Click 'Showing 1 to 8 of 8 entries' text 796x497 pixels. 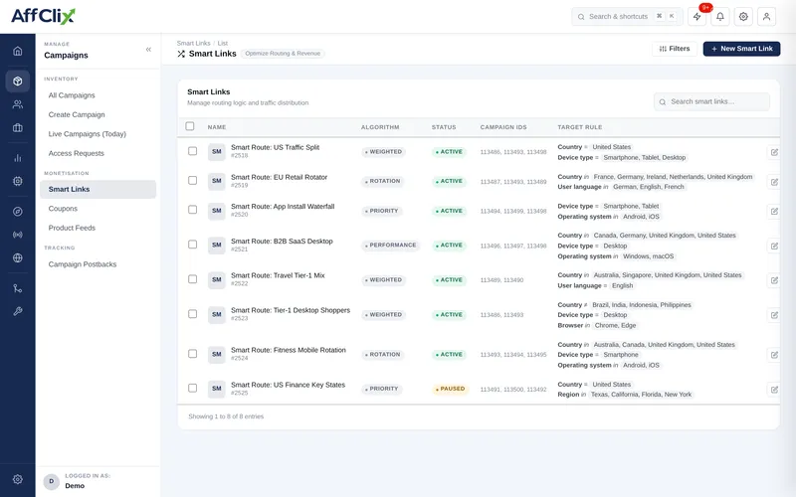pyautogui.click(x=226, y=416)
